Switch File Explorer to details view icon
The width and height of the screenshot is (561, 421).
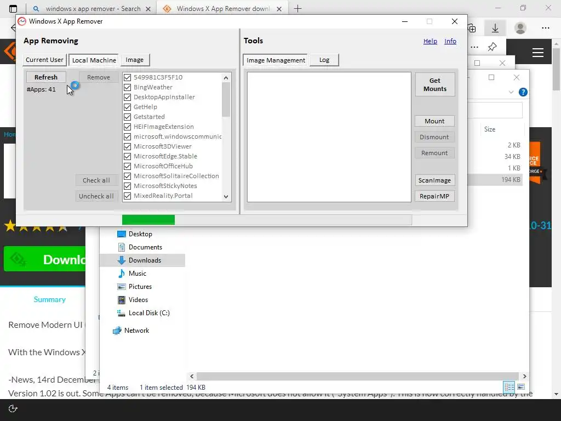click(509, 387)
